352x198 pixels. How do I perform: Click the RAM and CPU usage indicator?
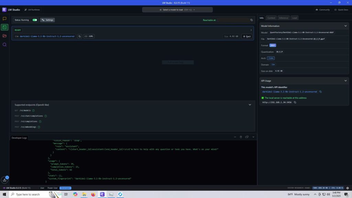(328, 188)
